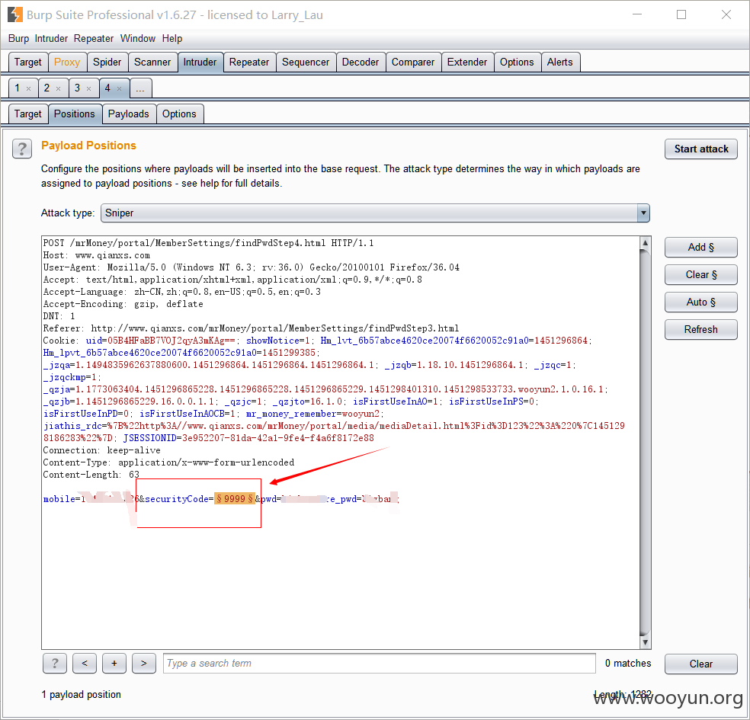This screenshot has width=750, height=720.
Task: Open the Burp menu
Action: pos(18,38)
